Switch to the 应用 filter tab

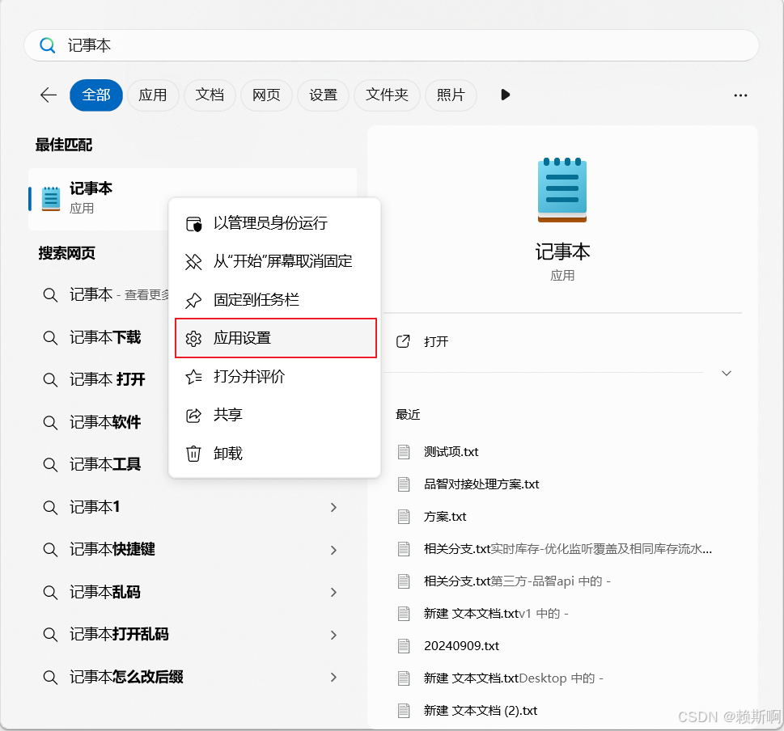(x=152, y=95)
